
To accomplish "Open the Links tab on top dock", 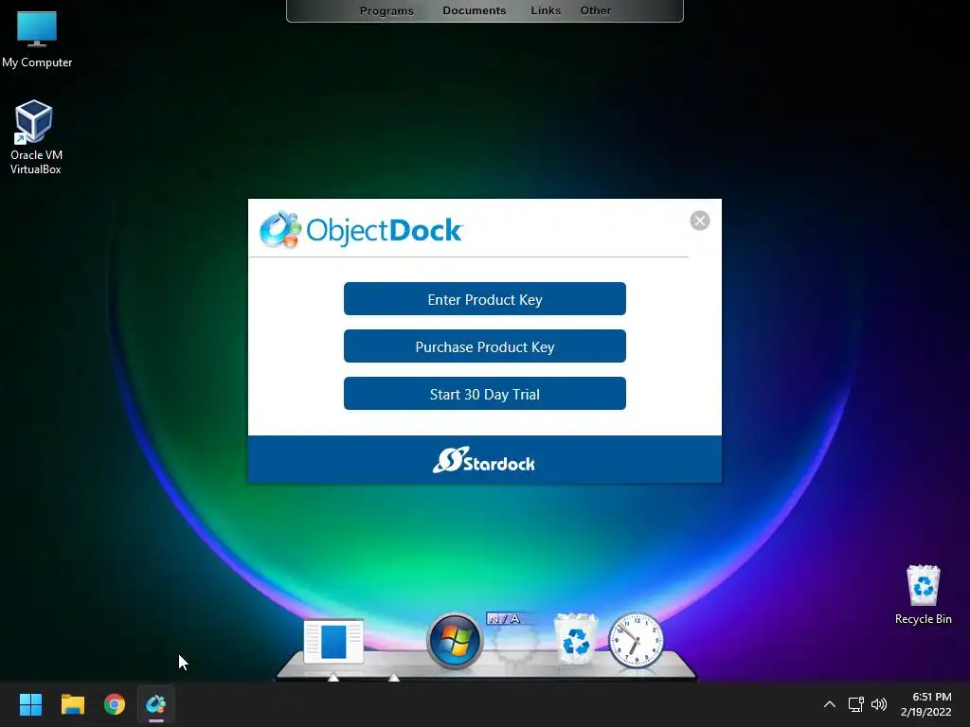I will (x=546, y=10).
